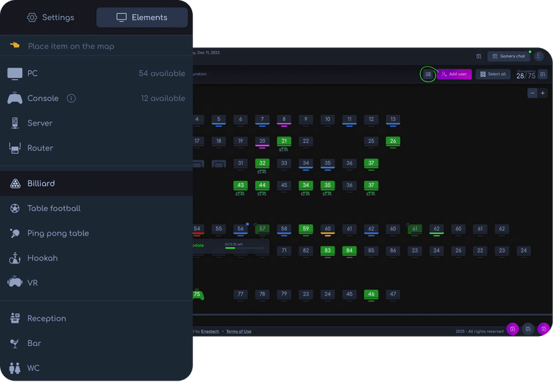Open the Console info icon
Screen dimensions: 553x384
tap(71, 98)
